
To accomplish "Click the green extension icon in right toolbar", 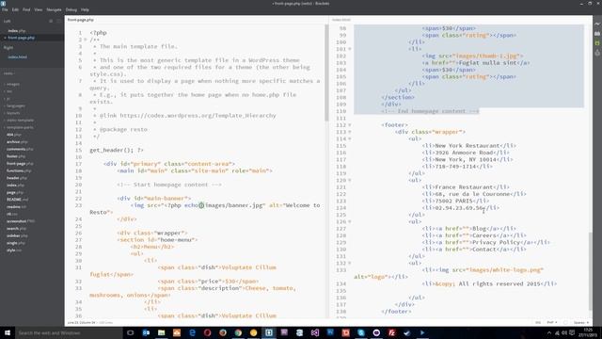I will pos(597,43).
